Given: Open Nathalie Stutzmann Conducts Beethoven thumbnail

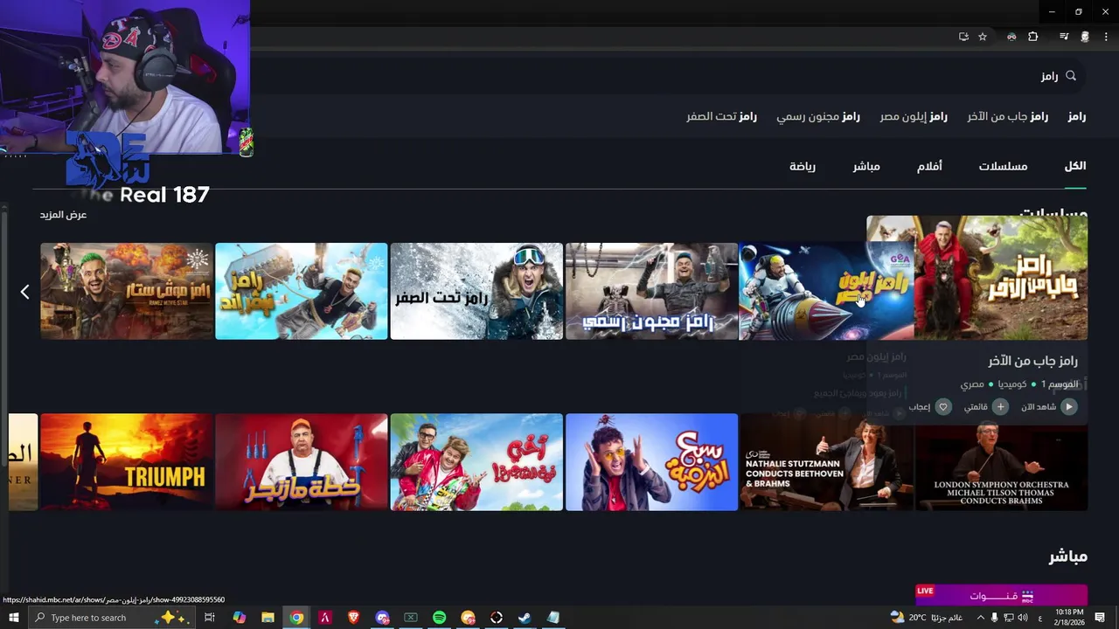Looking at the screenshot, I should [826, 462].
